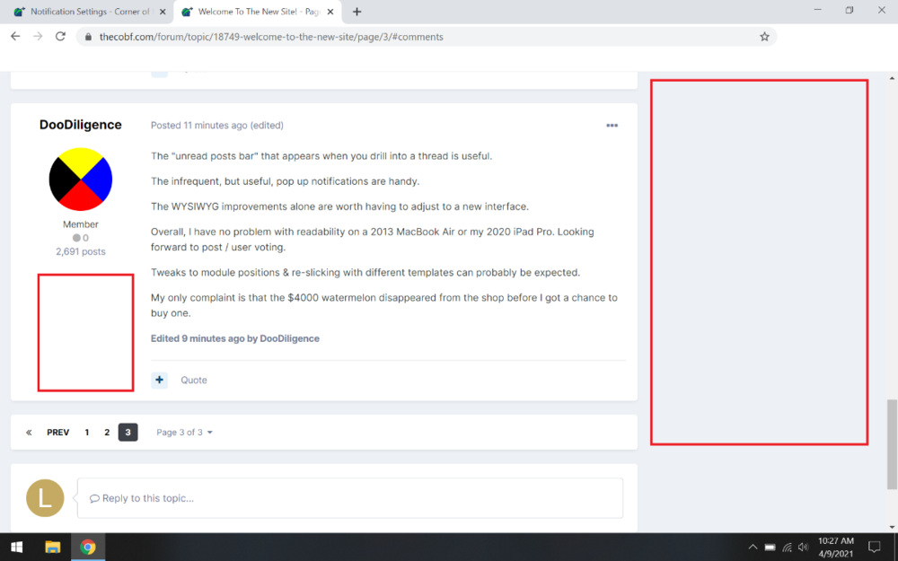Open File Explorer from the taskbar
Image resolution: width=898 pixels, height=561 pixels.
pyautogui.click(x=53, y=548)
